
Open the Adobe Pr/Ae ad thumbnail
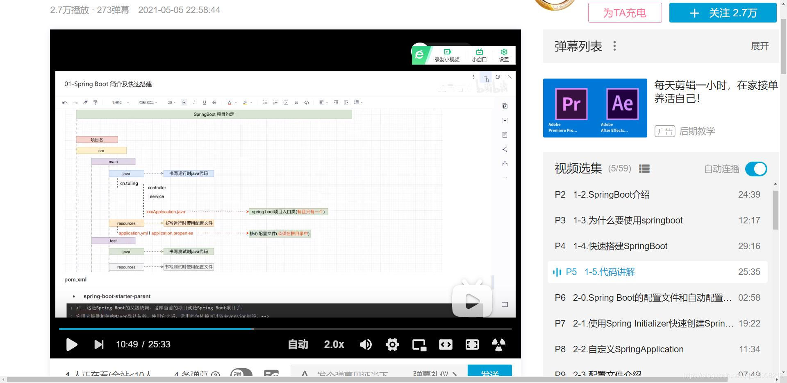tap(595, 108)
